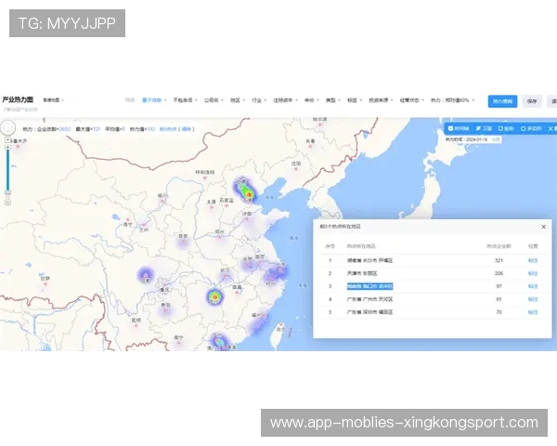Select the 卫星 satellite view icon
The height and width of the screenshot is (446, 557).
(485, 128)
